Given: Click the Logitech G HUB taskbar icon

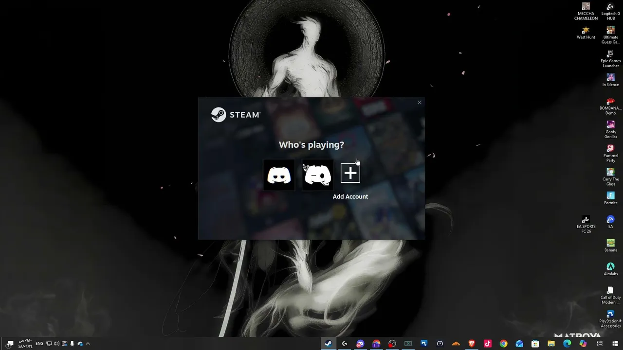Looking at the screenshot, I should point(345,344).
